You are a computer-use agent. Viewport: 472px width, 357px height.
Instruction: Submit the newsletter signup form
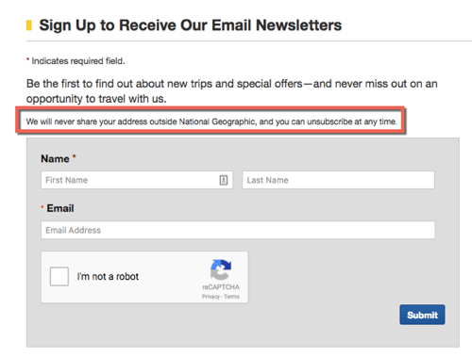(422, 315)
